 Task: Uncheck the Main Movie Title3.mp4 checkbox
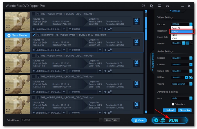[x=33, y=35]
